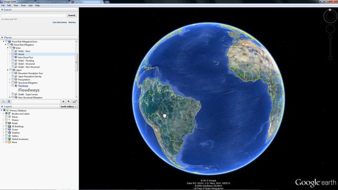The image size is (338, 190).
Task: Click the Weather layer icon
Action: point(10,132)
